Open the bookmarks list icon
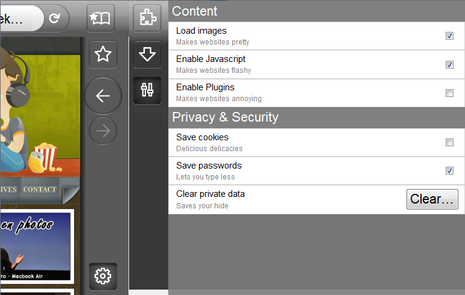Screen dimensions: 465x295 (101, 19)
